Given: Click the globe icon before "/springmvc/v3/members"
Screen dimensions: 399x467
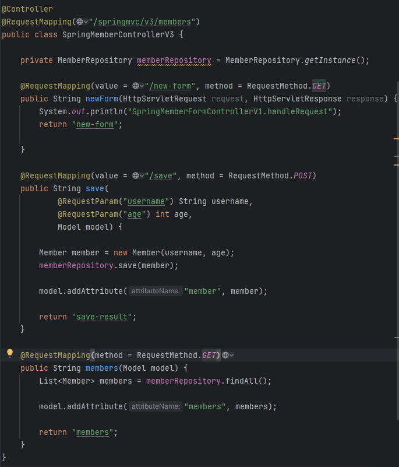Looking at the screenshot, I should tap(79, 22).
